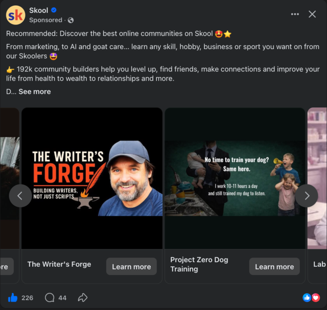View the 44 comments count
The image size is (327, 310).
[x=62, y=298]
